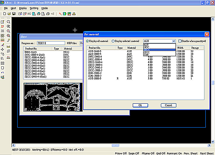Select the SPCC-3000-3 row in material table
The width and height of the screenshot is (215, 155).
[145, 70]
